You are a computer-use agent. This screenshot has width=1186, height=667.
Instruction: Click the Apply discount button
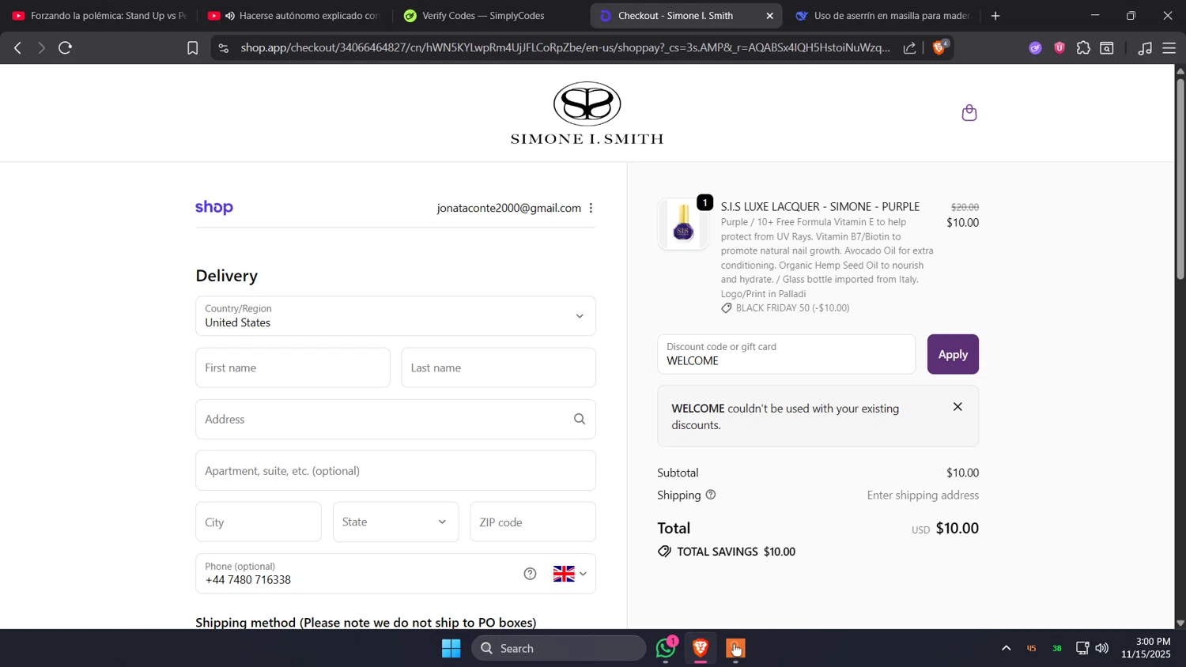953,354
